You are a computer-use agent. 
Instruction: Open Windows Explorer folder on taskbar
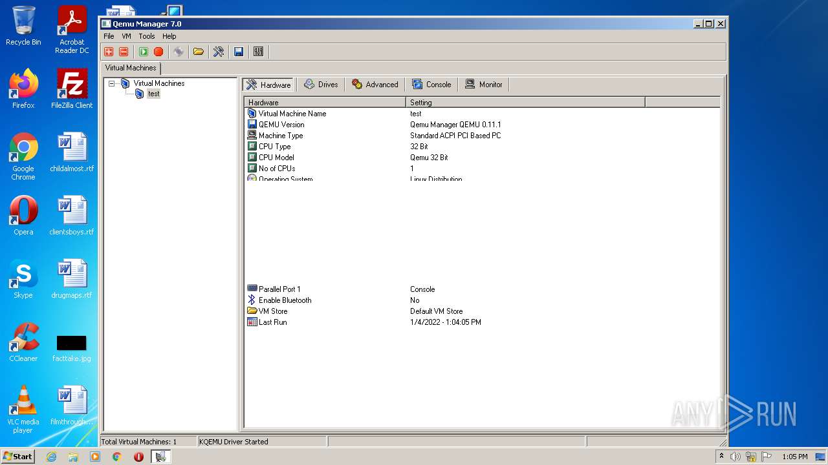(73, 457)
